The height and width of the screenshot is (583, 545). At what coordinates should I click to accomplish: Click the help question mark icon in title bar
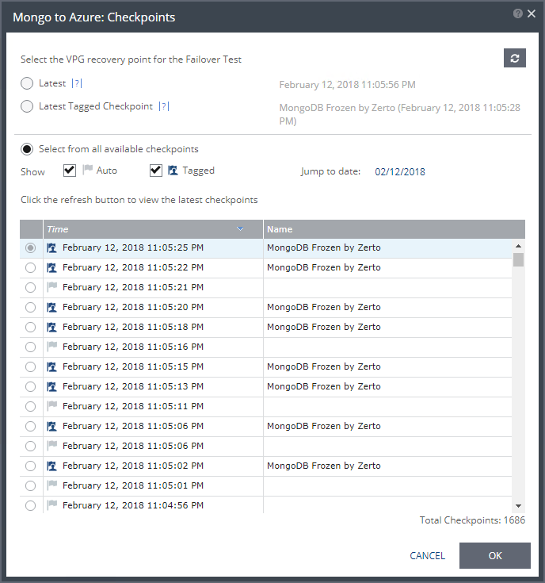(518, 13)
